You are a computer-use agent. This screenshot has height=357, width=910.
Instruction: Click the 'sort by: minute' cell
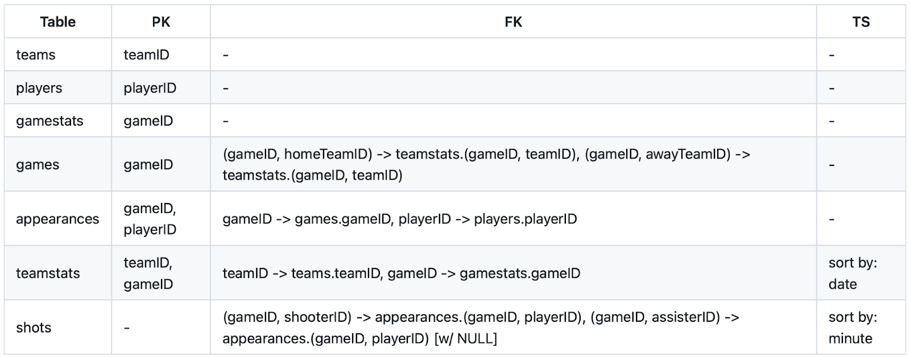click(853, 327)
